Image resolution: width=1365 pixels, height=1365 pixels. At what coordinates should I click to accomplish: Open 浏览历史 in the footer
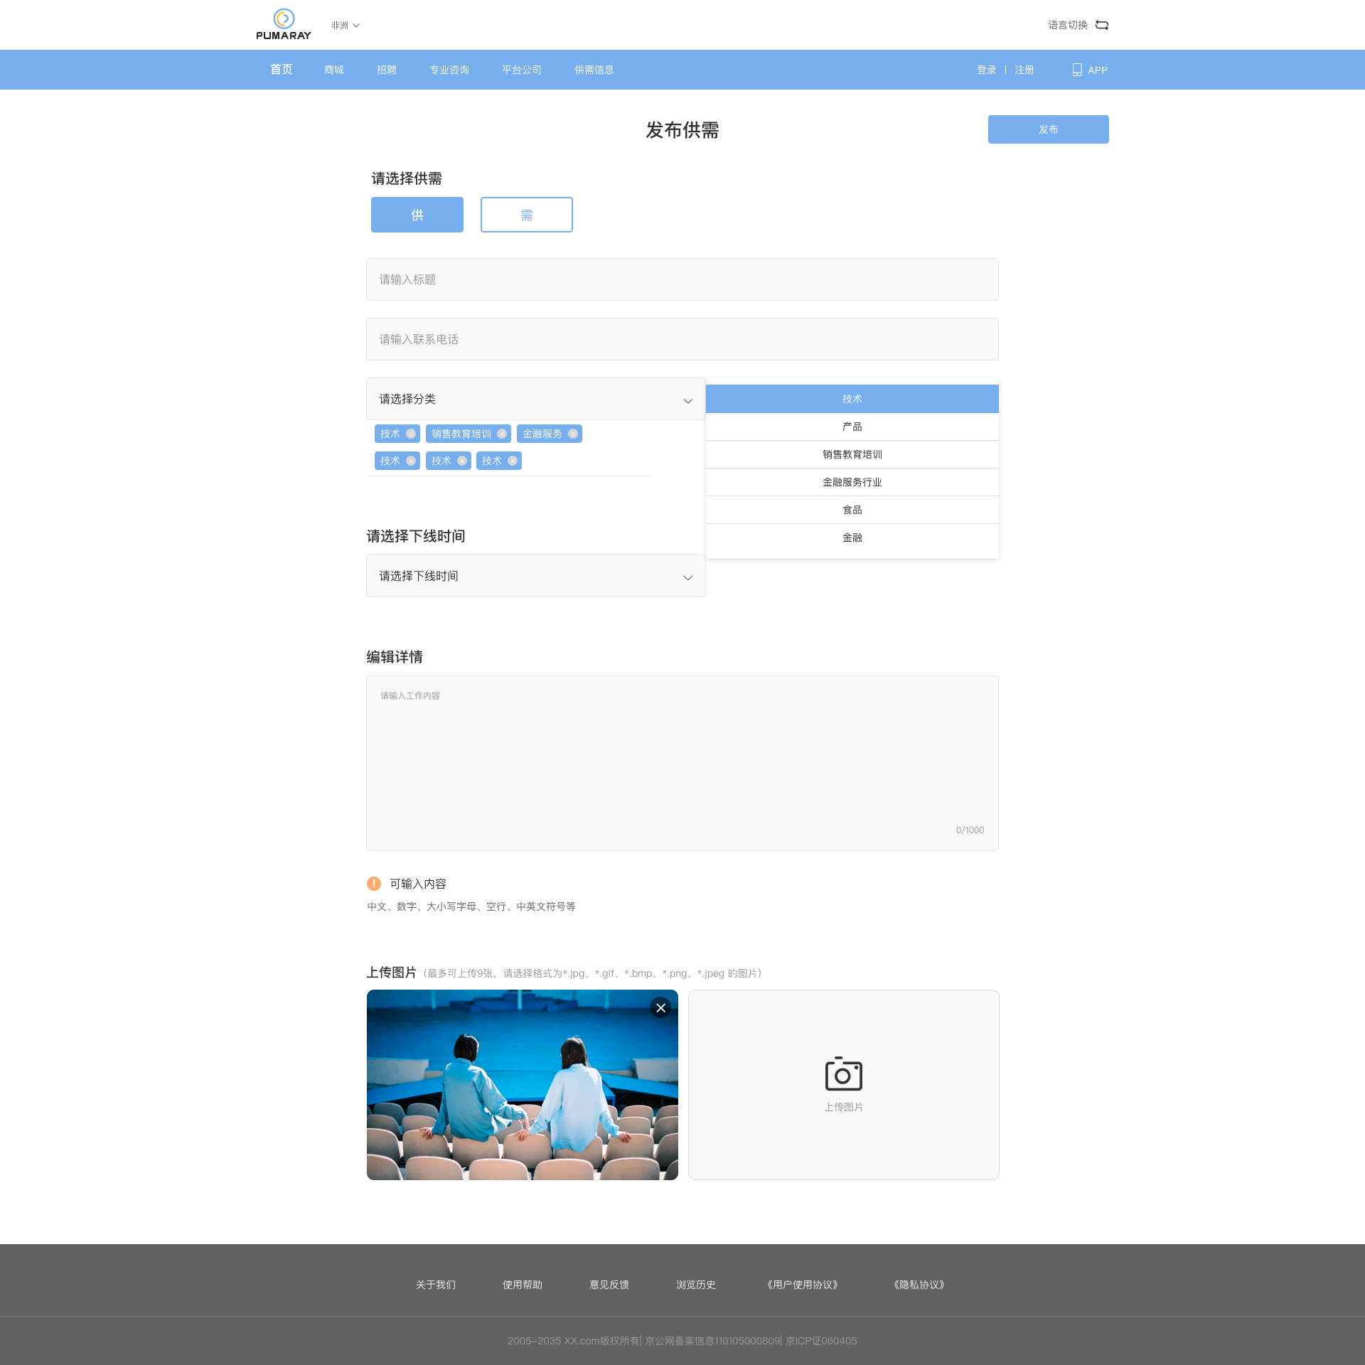696,1285
